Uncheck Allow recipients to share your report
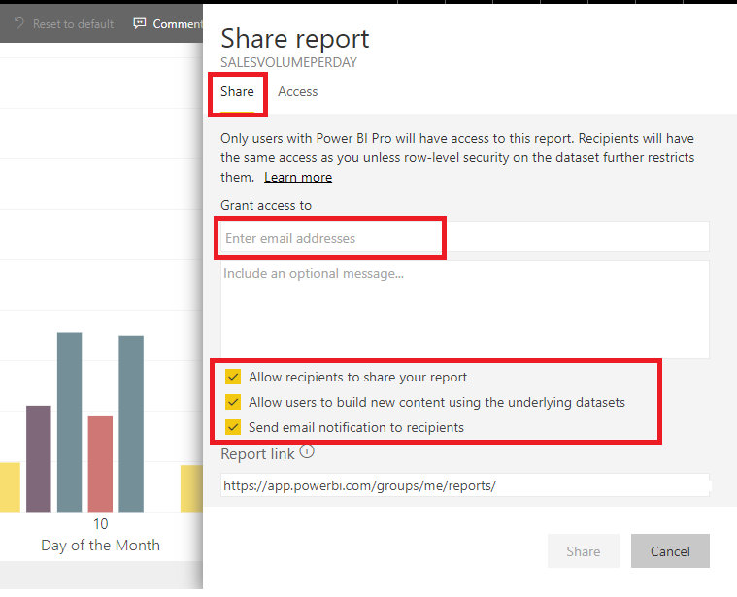The width and height of the screenshot is (737, 597). pos(233,377)
